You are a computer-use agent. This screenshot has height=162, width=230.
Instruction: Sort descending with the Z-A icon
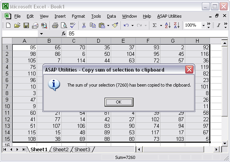pyautogui.click(x=177, y=25)
